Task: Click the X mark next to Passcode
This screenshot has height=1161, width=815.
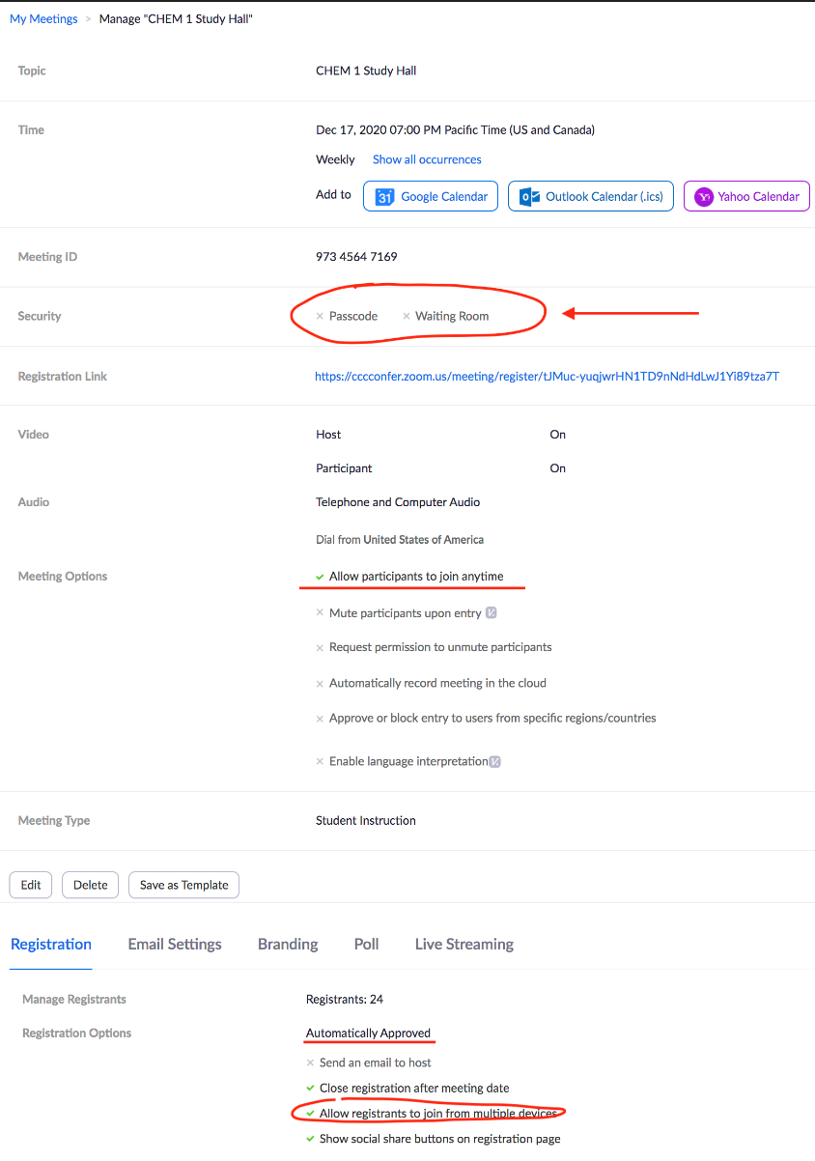Action: coord(320,317)
